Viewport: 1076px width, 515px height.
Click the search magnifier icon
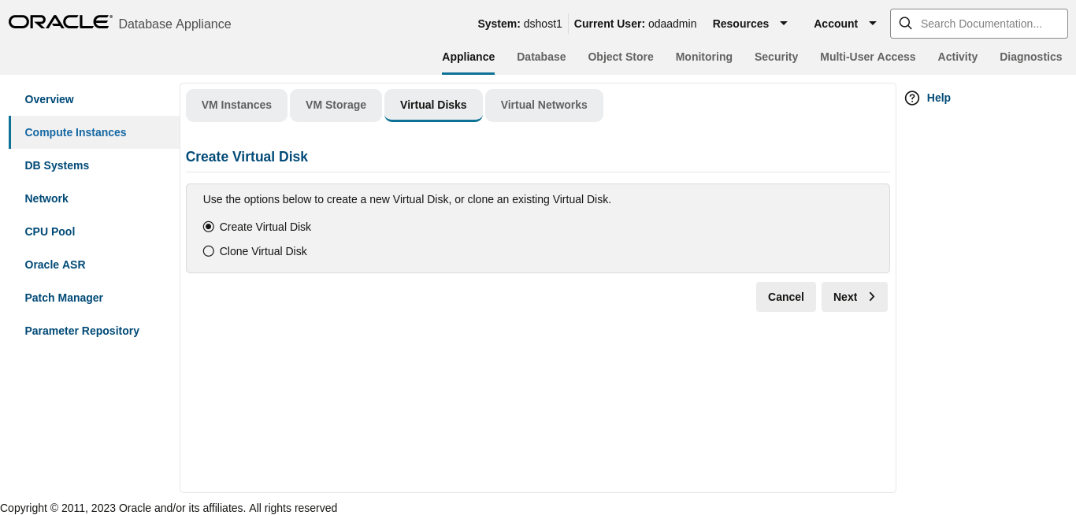(x=905, y=23)
